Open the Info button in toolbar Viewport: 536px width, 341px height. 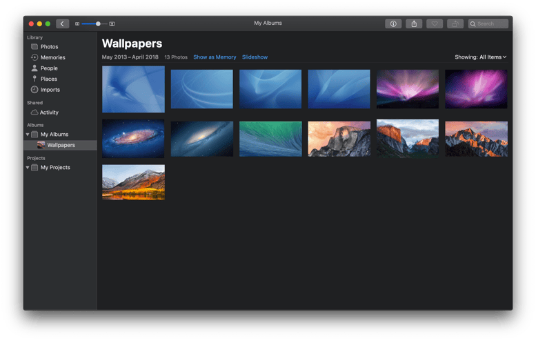click(x=393, y=23)
